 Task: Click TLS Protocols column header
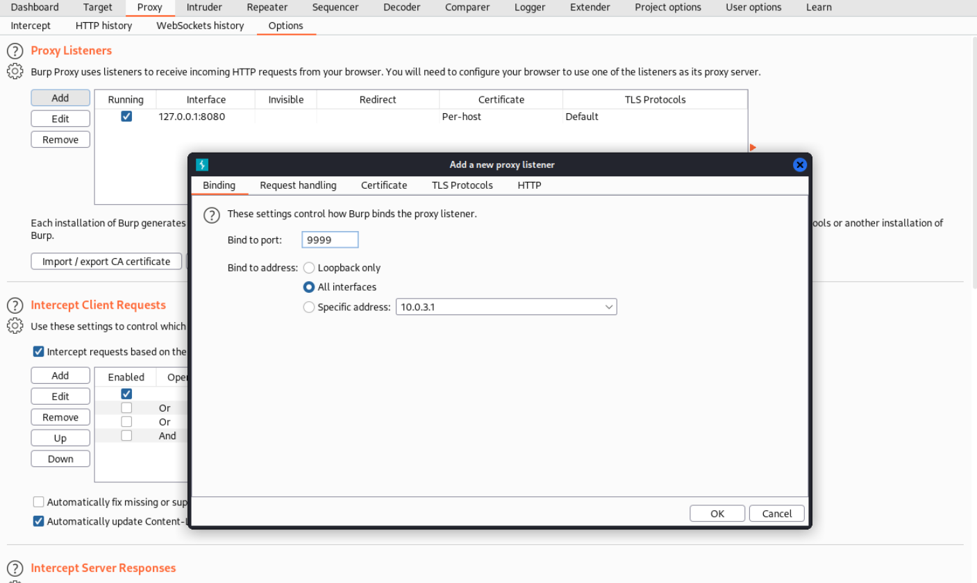655,99
